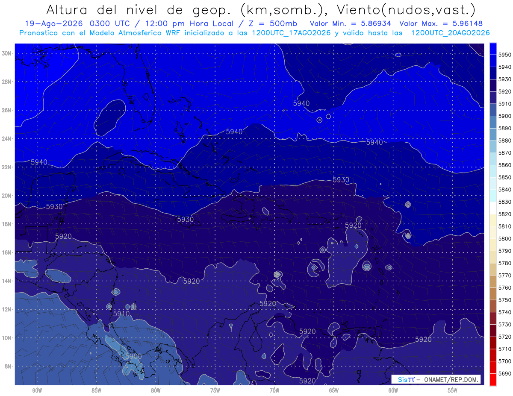Click the colorbar tick label 5760
Screen dimensions: 513x396
(x=504, y=288)
